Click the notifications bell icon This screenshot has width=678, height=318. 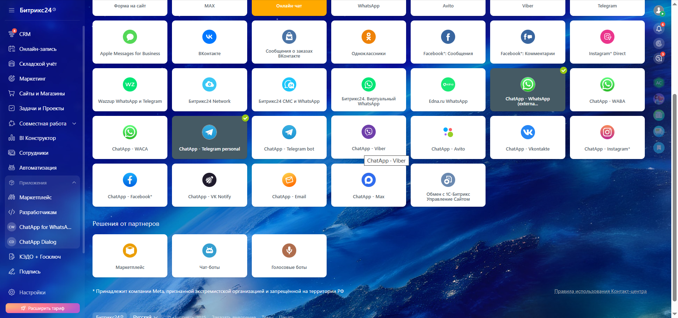click(659, 29)
